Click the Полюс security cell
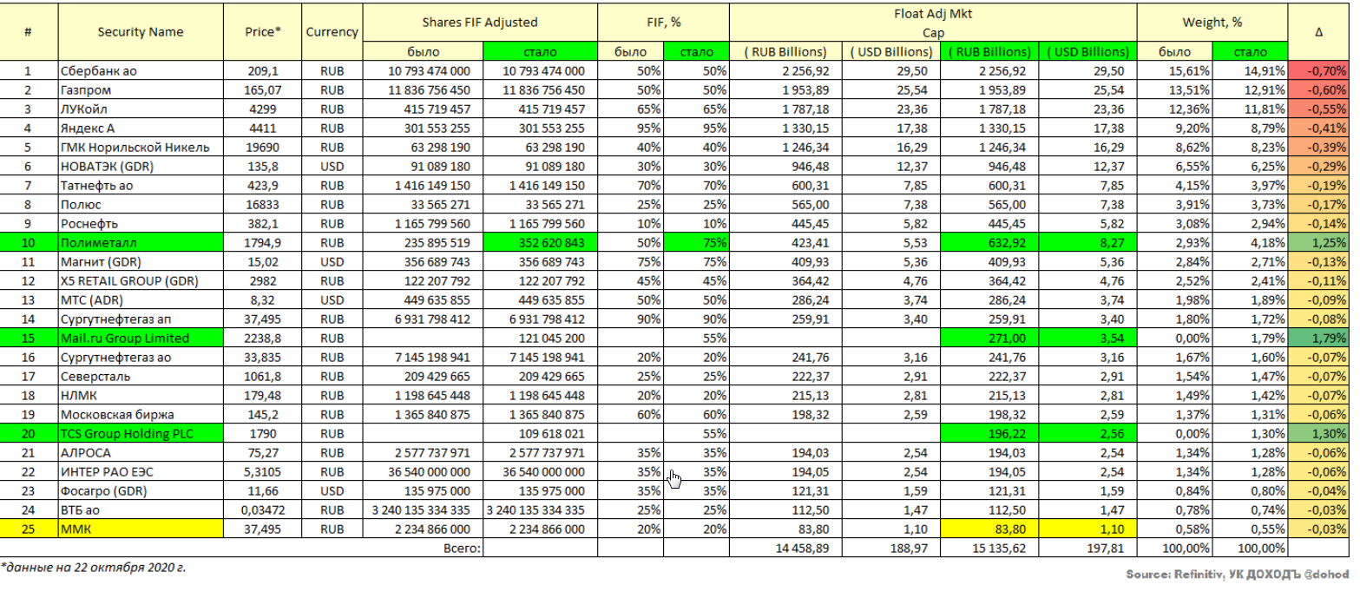 click(140, 204)
